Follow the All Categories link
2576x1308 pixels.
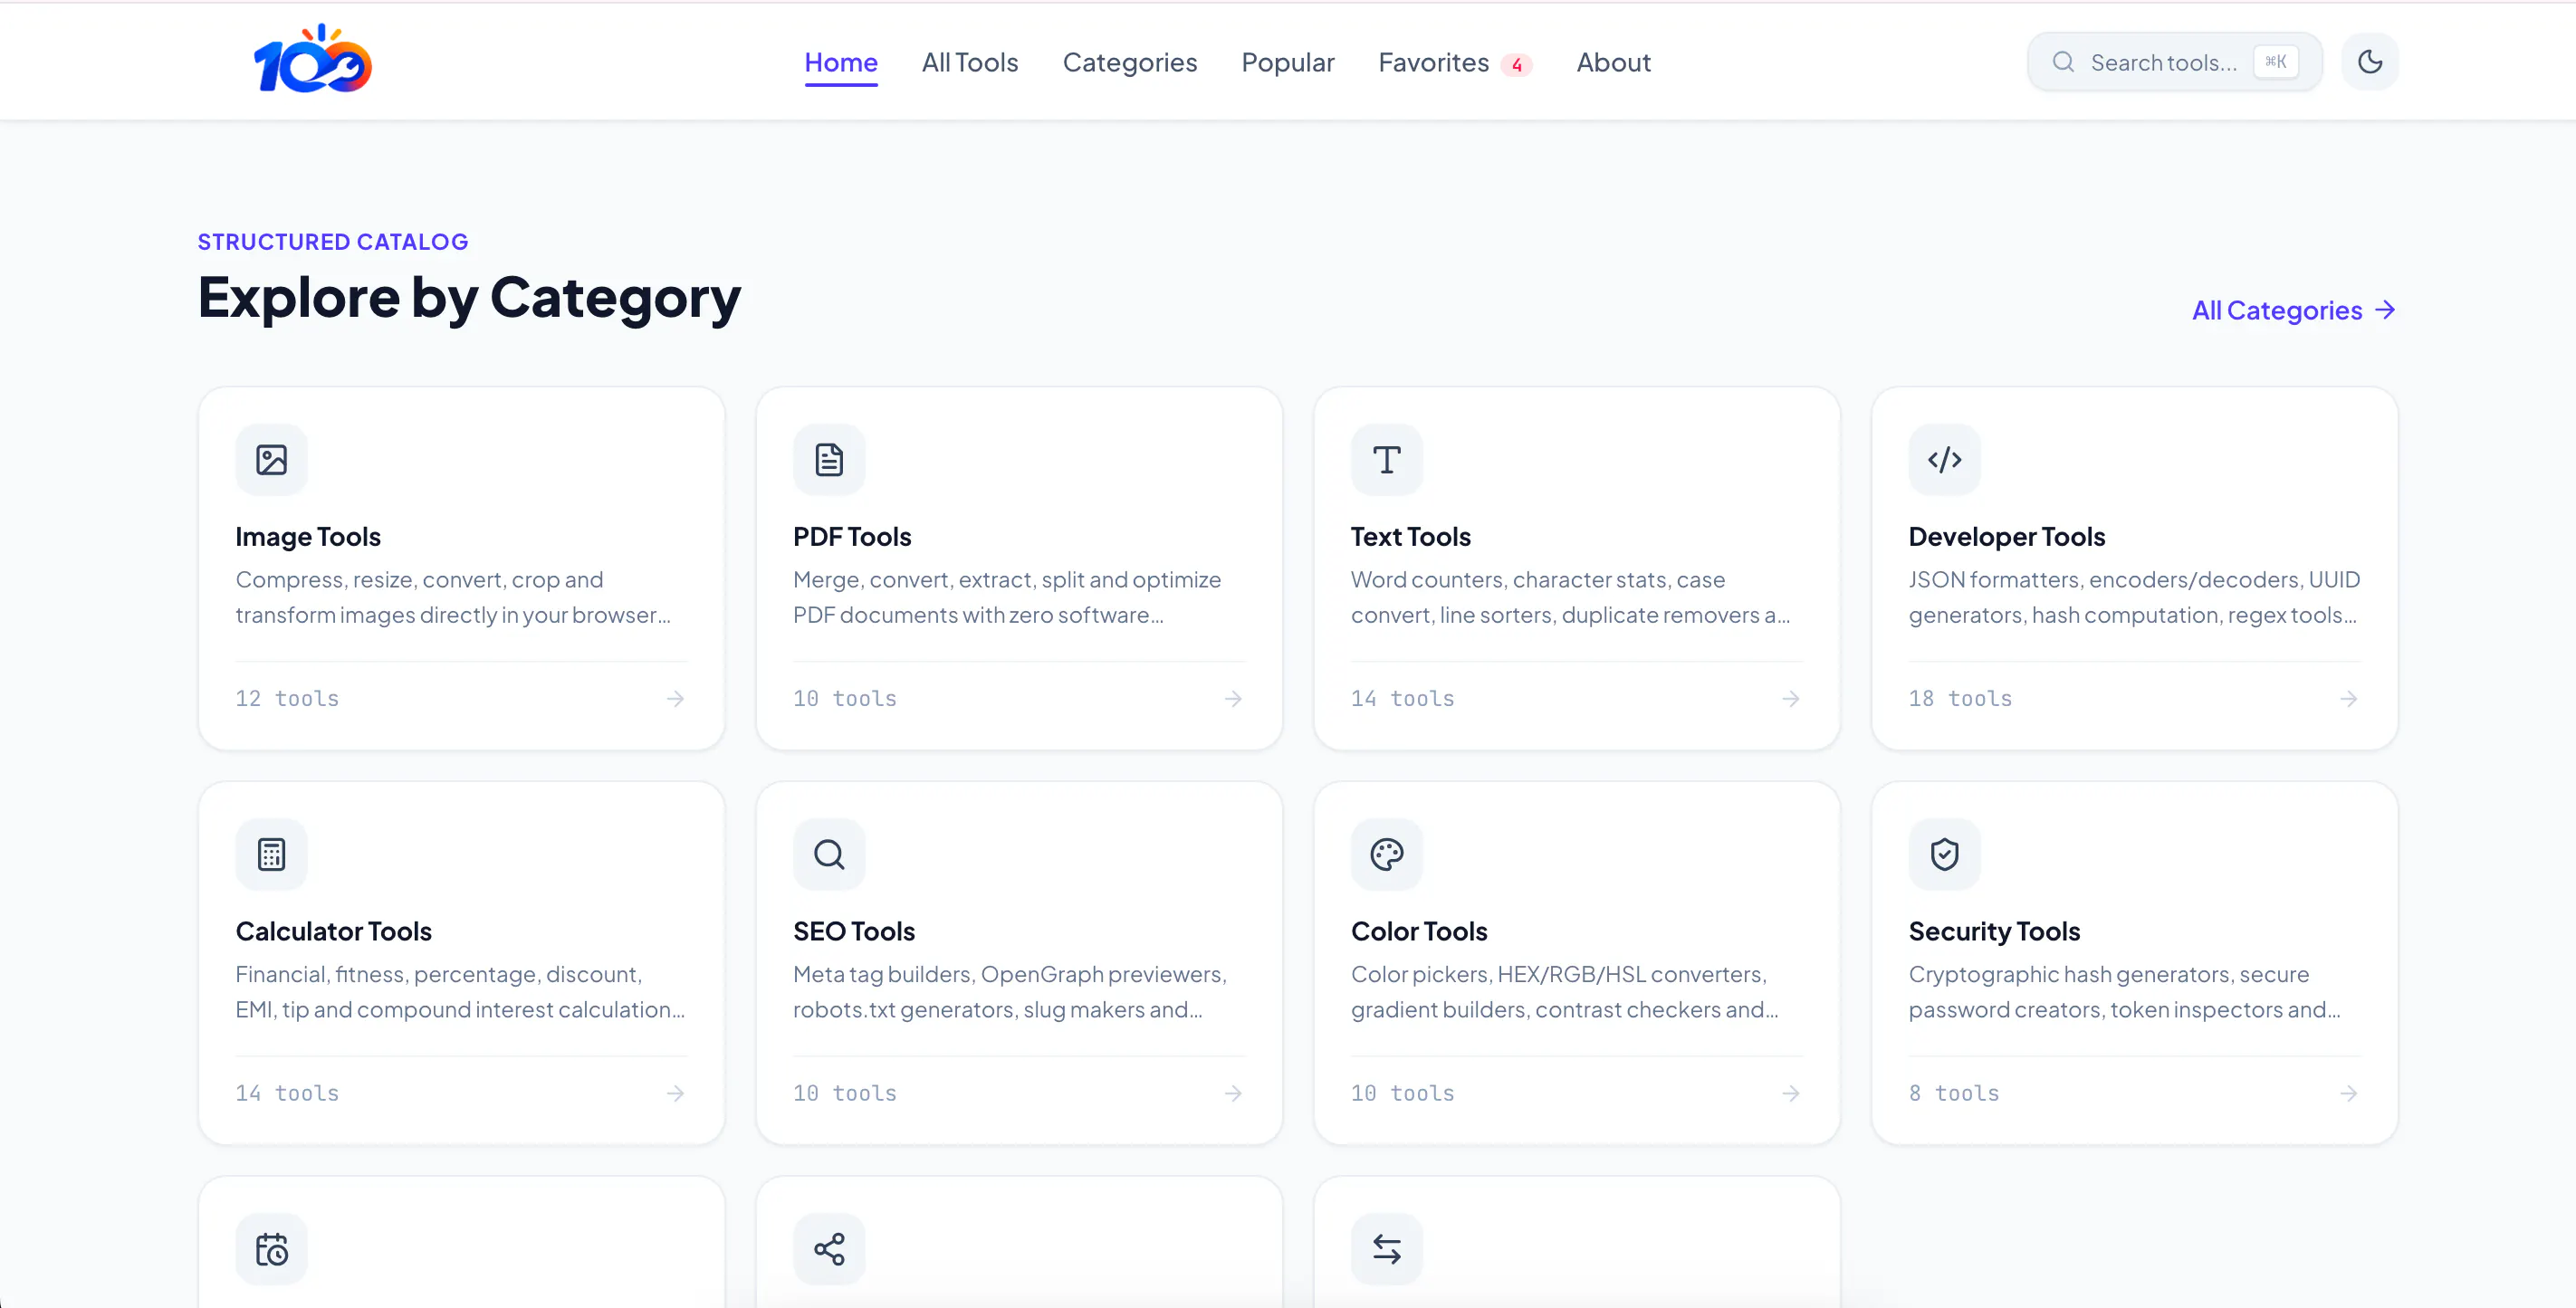click(2294, 310)
